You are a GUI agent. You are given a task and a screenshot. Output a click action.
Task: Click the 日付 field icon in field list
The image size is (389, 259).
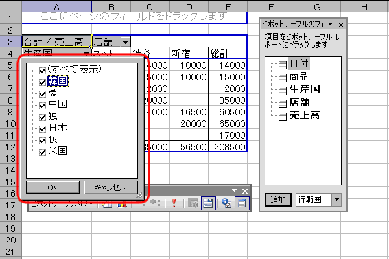[282, 65]
